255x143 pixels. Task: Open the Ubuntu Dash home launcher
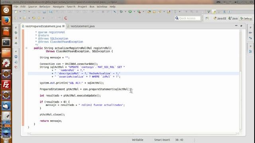pyautogui.click(x=6, y=10)
